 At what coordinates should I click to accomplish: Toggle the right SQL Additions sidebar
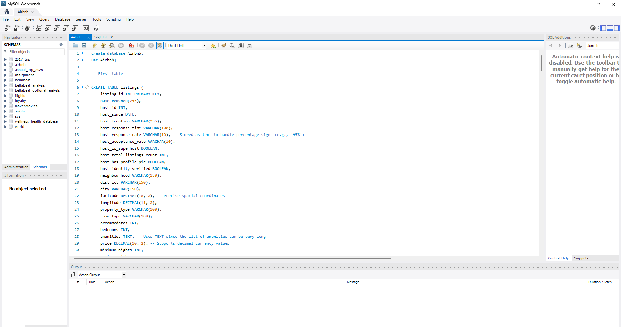pos(617,28)
